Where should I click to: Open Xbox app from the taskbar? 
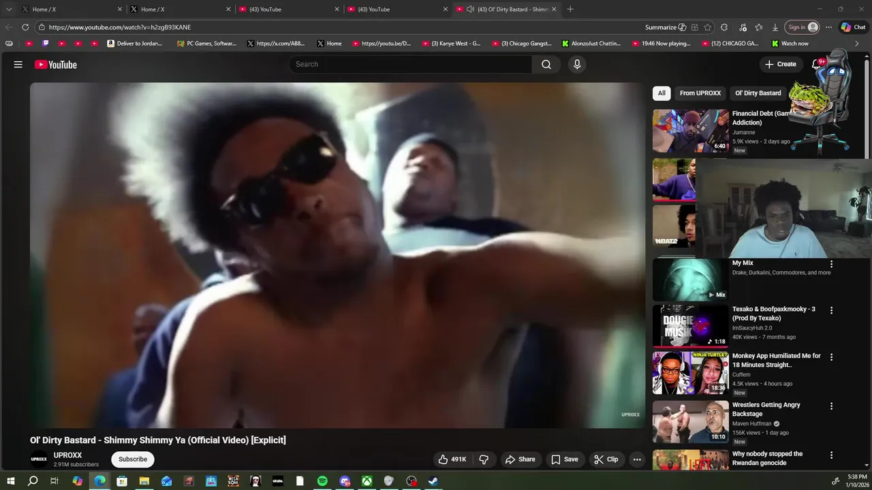pyautogui.click(x=367, y=481)
